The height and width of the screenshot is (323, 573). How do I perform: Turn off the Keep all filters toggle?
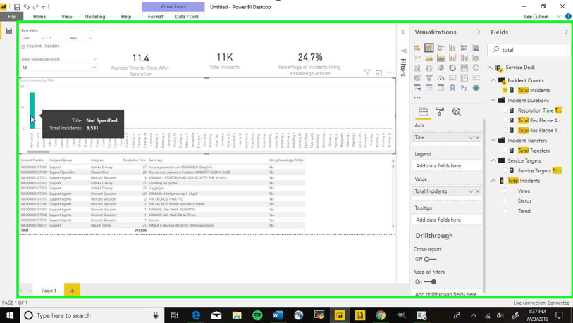(430, 281)
